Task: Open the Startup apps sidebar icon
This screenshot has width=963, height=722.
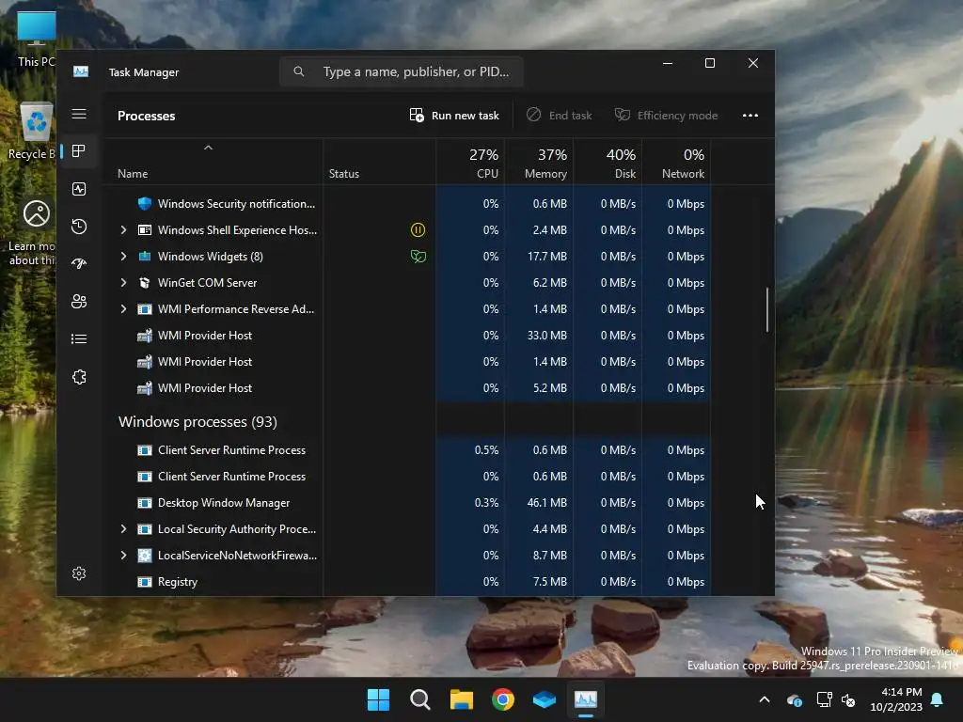Action: click(79, 264)
